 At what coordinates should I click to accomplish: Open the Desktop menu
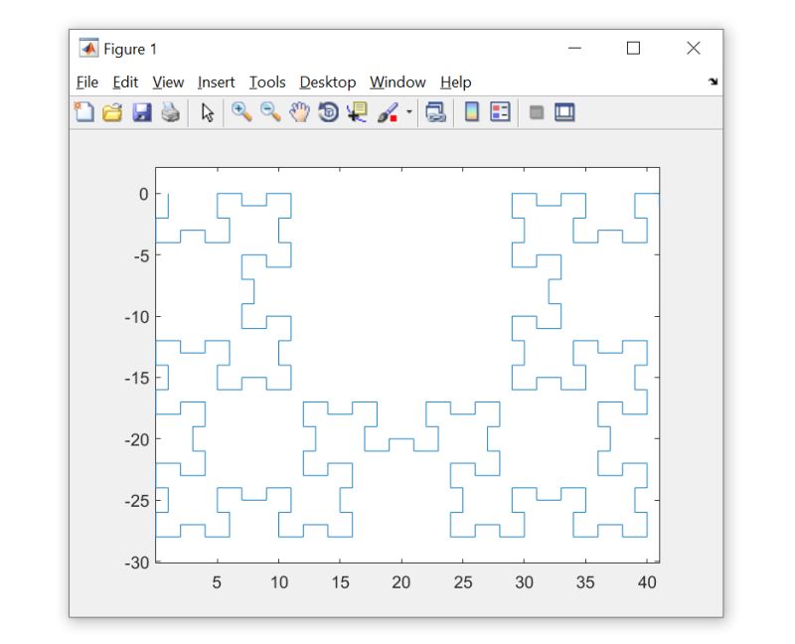tap(328, 82)
